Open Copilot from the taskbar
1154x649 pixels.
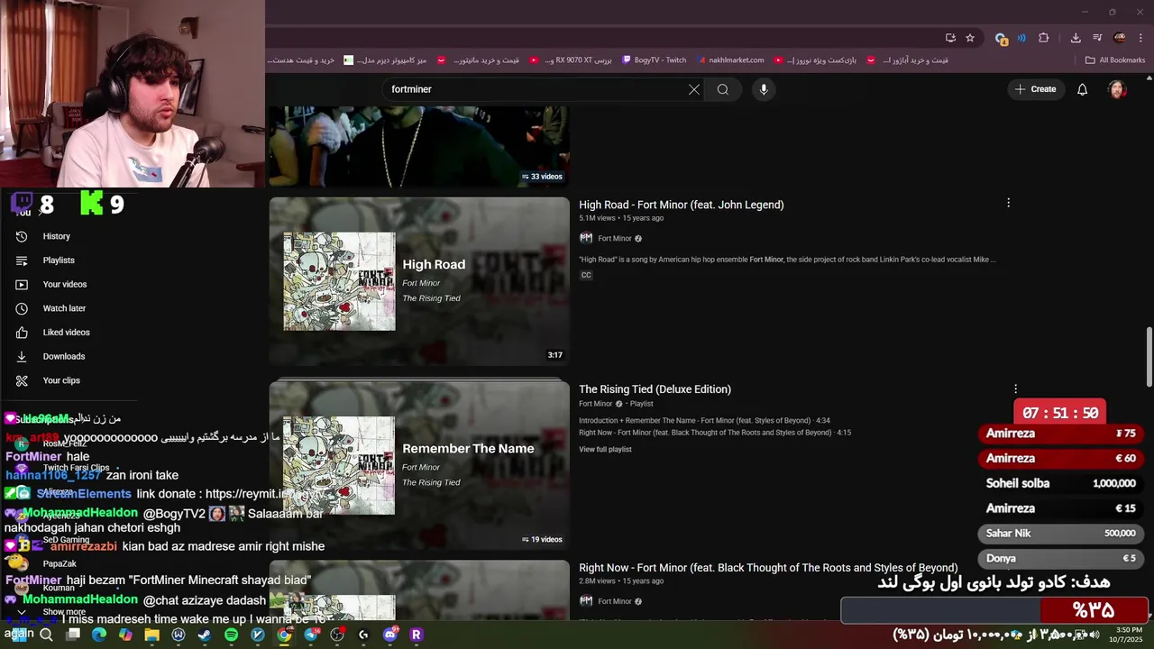click(x=125, y=635)
